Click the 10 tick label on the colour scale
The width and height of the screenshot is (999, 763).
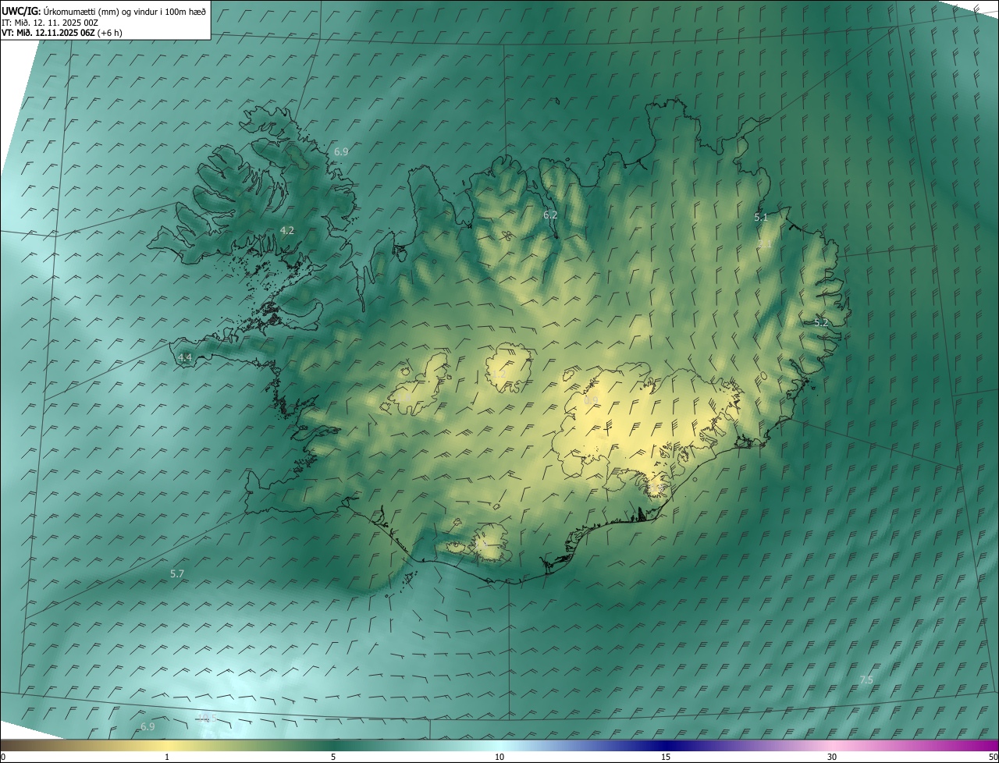[x=499, y=757]
